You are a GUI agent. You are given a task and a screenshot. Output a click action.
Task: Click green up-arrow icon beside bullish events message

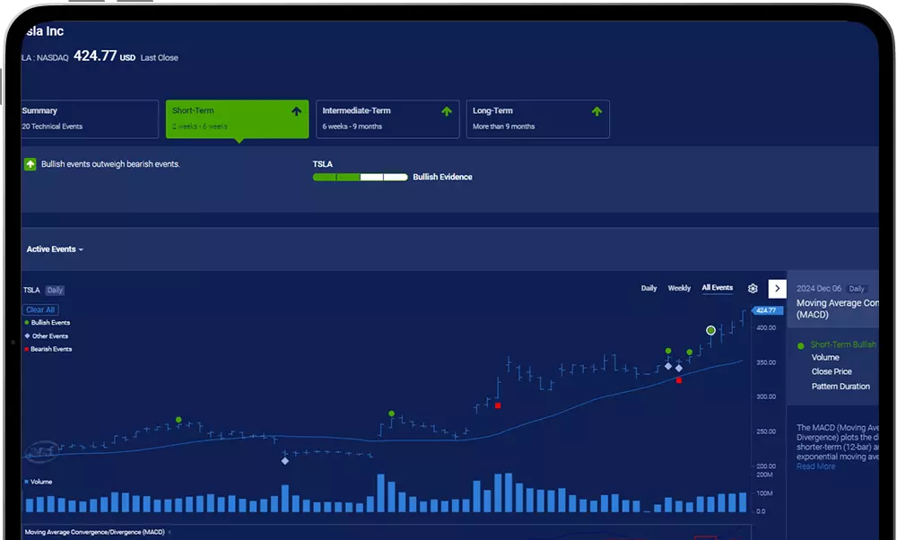30,164
